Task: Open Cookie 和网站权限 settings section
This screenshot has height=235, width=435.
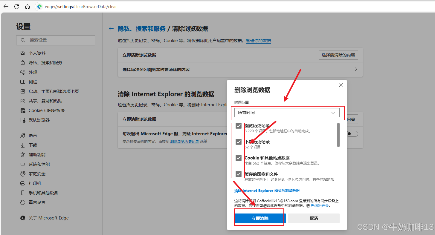Action: (47, 110)
